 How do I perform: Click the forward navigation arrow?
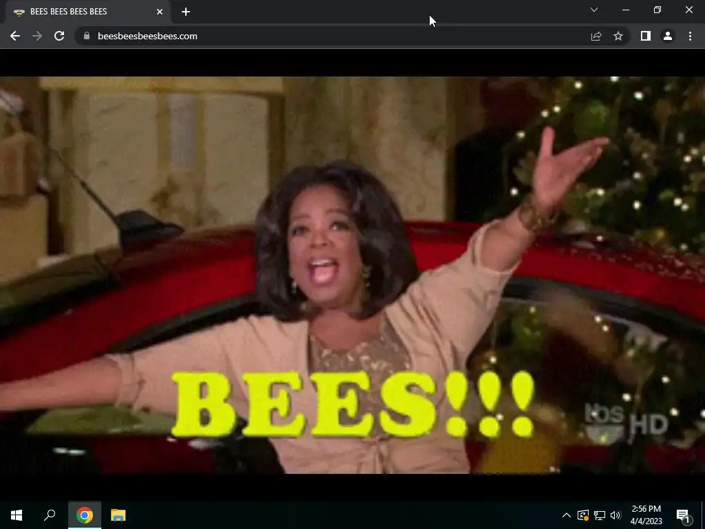click(37, 36)
